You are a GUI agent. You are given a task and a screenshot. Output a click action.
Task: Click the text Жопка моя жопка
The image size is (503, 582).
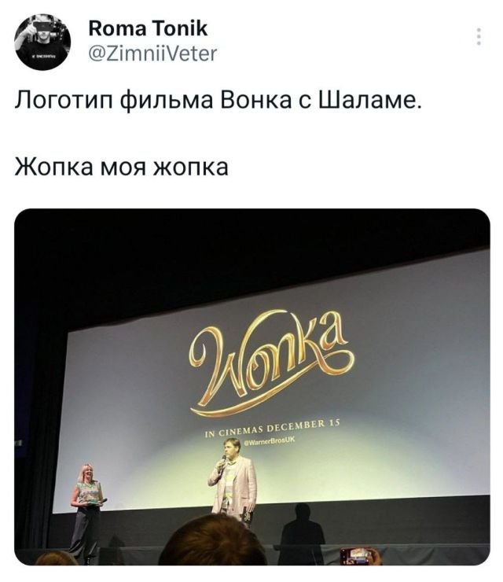(121, 167)
